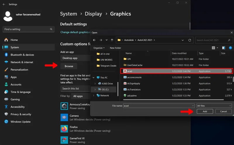Open Bluetooth & devices settings
The height and width of the screenshot is (145, 234).
[28, 55]
